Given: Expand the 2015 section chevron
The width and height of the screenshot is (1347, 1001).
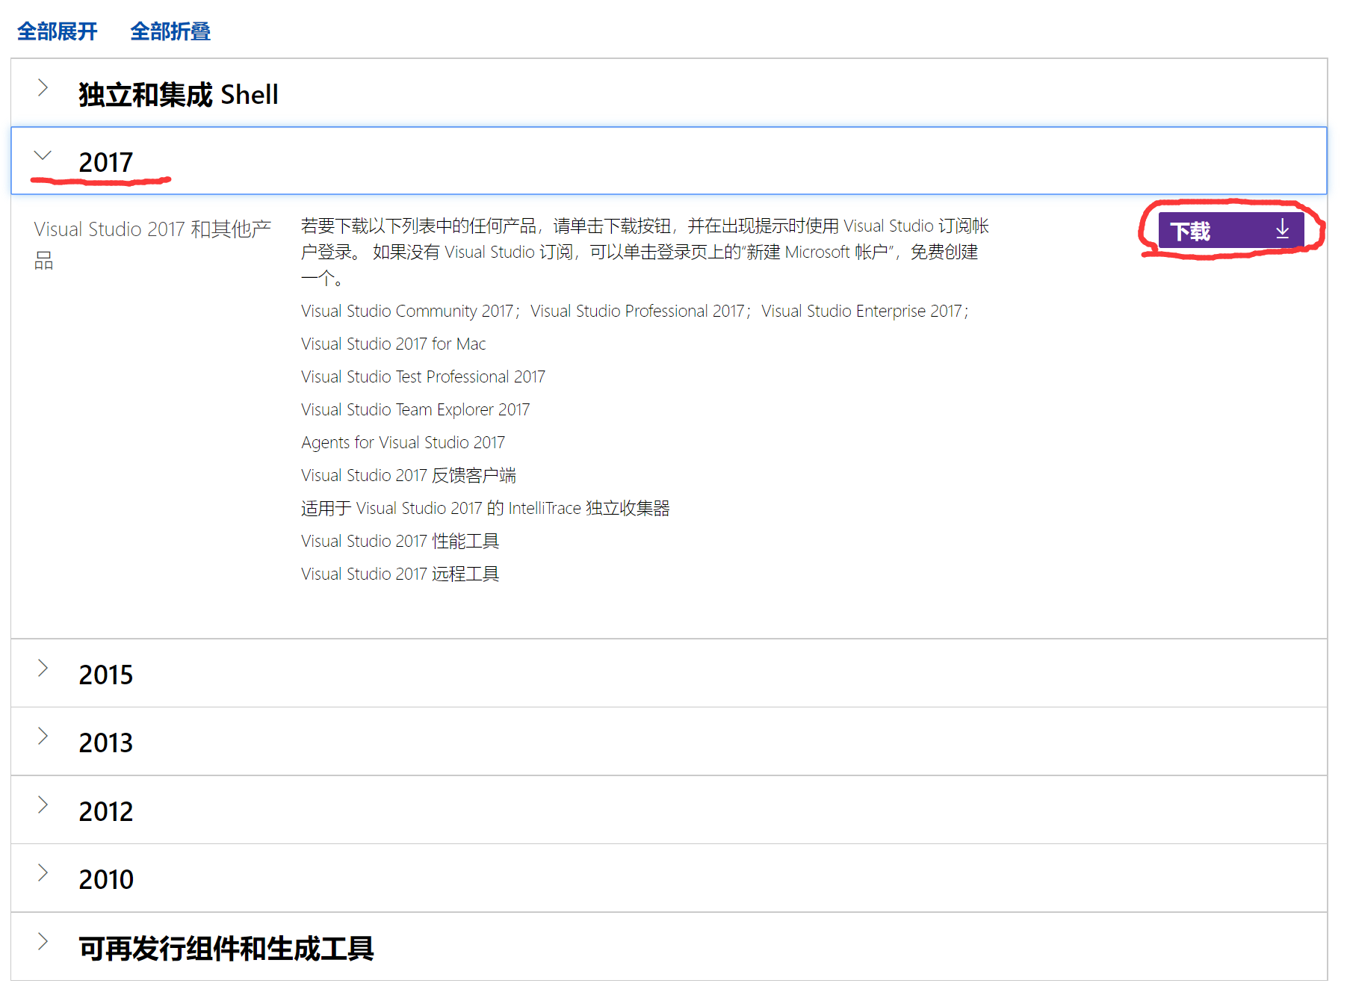Looking at the screenshot, I should 43,669.
